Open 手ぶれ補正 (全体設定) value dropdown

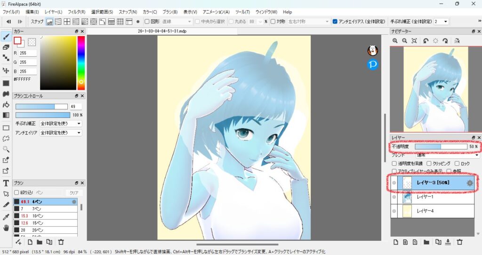[441, 22]
